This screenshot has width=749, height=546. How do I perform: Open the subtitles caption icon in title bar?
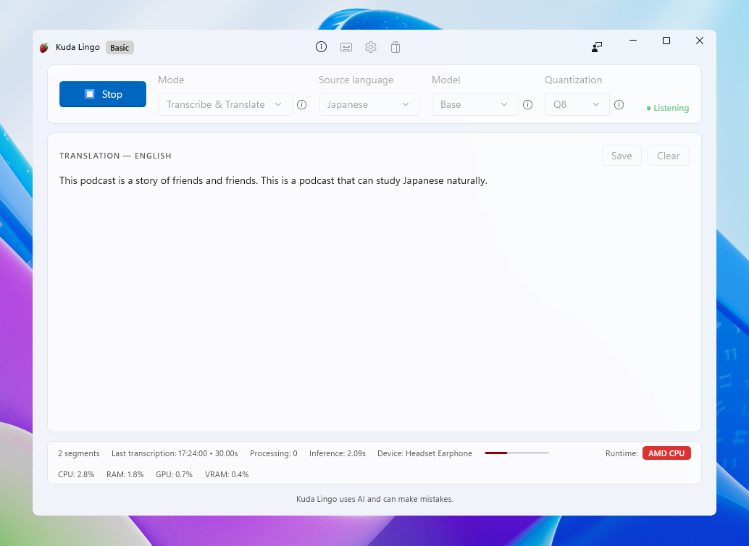coord(346,47)
